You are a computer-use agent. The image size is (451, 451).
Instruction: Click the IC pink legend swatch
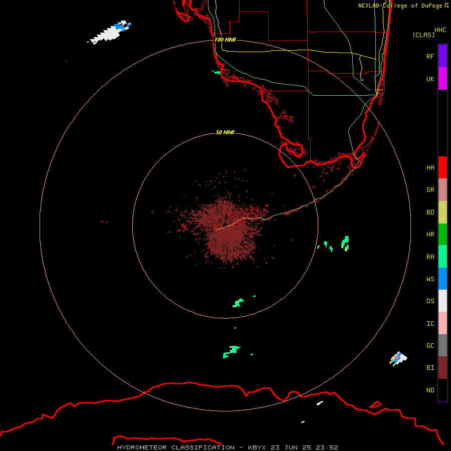tap(442, 323)
